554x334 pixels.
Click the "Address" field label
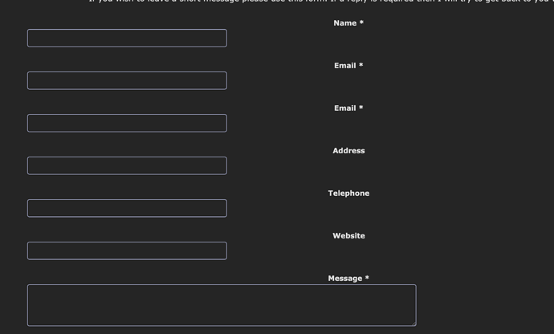(348, 151)
